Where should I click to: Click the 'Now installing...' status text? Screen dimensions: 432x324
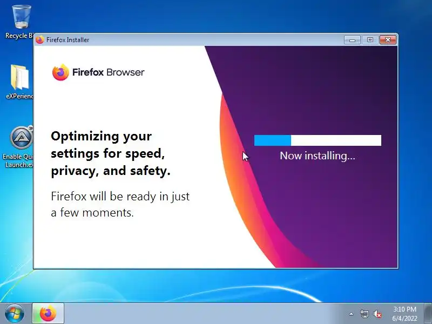pos(318,156)
